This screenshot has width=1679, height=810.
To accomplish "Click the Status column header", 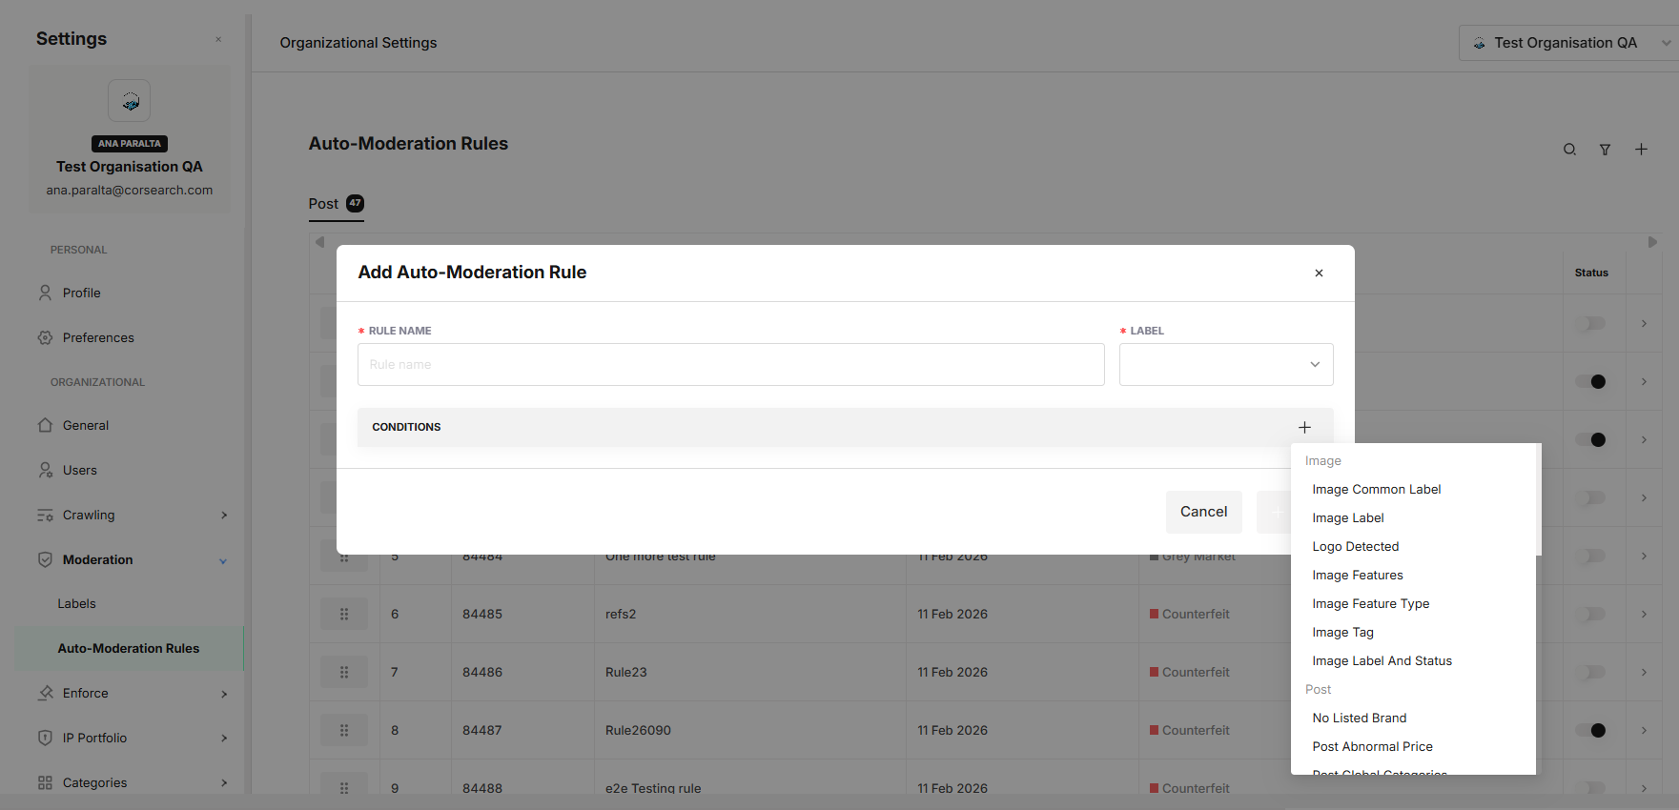I will 1591,273.
